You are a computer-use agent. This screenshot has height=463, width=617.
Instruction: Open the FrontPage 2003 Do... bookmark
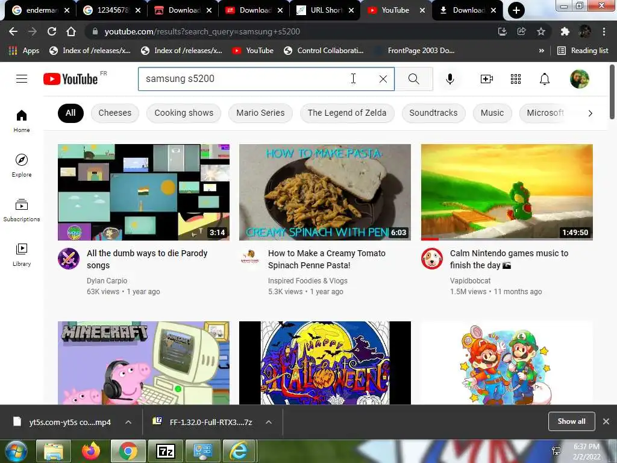coord(415,51)
